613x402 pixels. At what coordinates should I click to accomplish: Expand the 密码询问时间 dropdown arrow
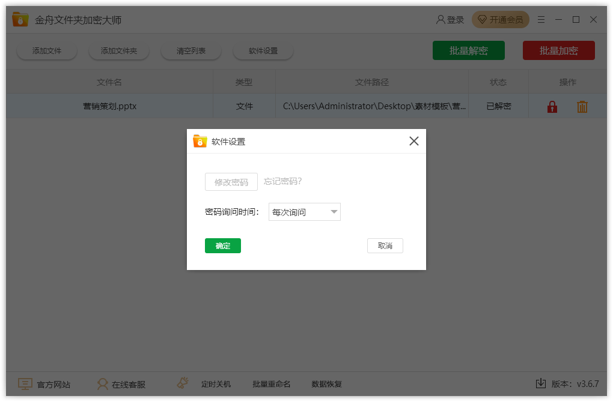click(334, 212)
